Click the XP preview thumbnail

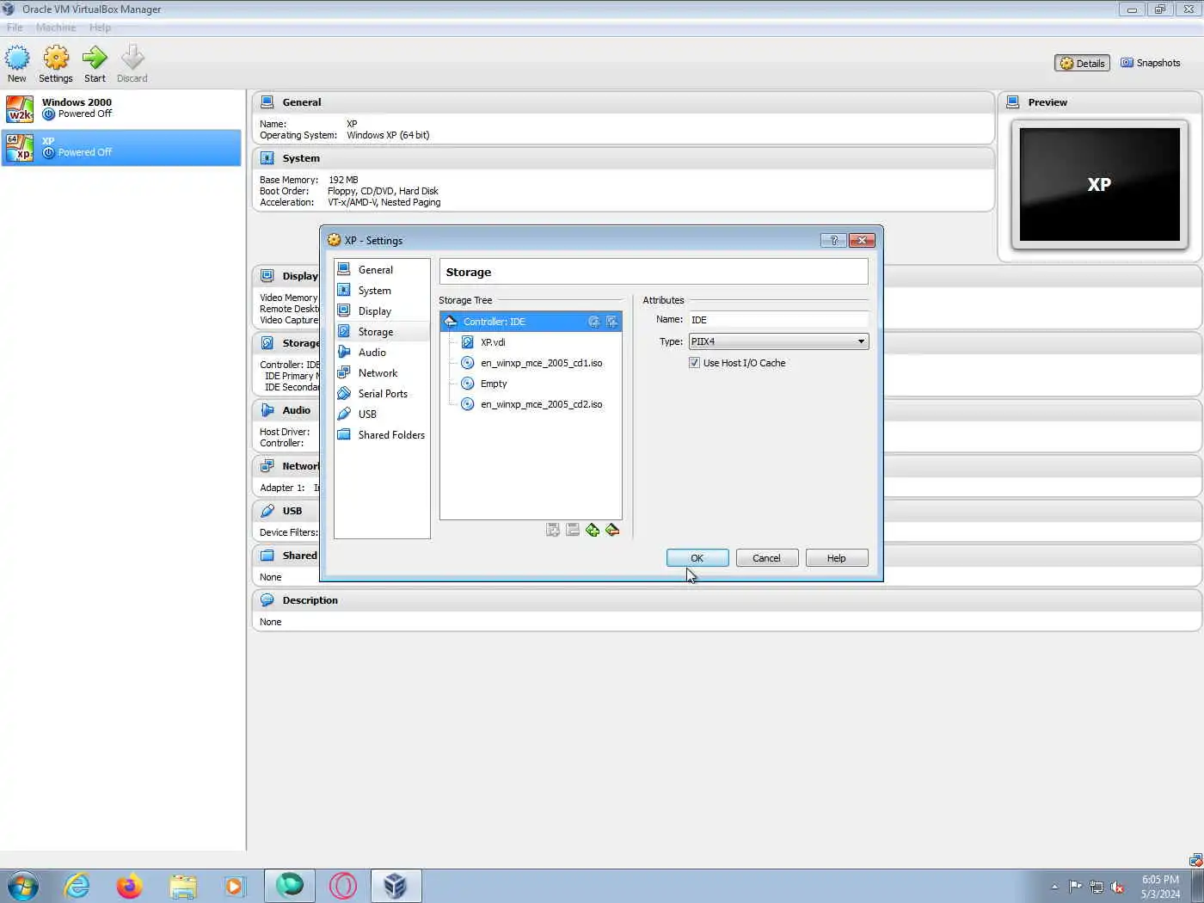(1099, 185)
